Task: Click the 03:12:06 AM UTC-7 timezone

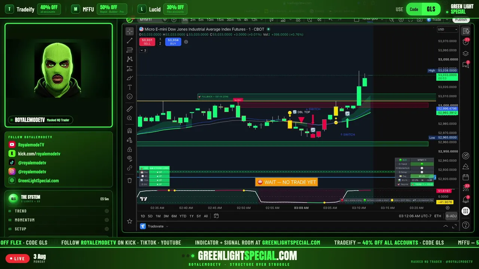Action: click(x=415, y=216)
